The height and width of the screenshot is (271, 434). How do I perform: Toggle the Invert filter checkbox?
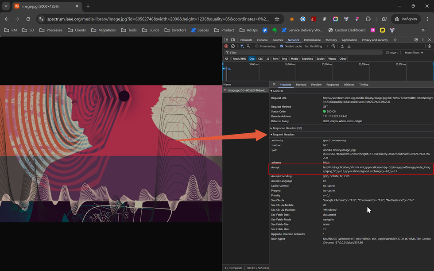[x=388, y=52]
